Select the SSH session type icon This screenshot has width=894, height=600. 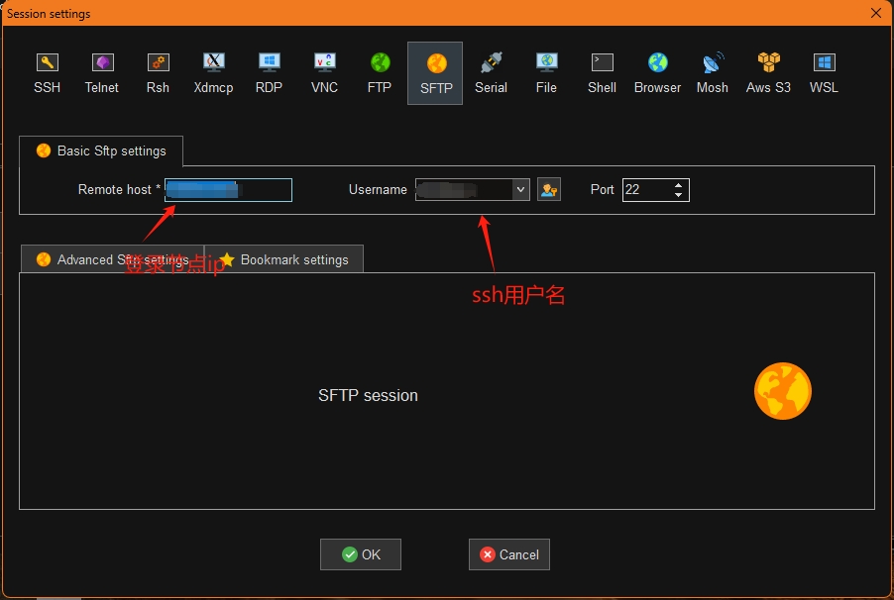(x=47, y=73)
